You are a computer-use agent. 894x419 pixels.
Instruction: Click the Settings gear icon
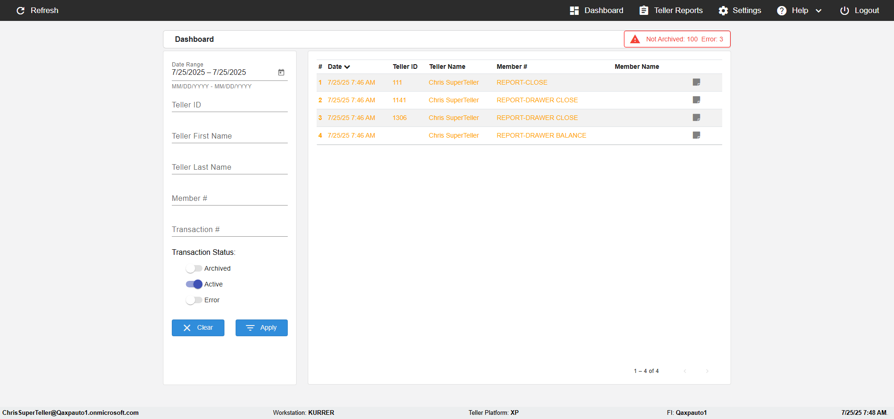pyautogui.click(x=723, y=10)
